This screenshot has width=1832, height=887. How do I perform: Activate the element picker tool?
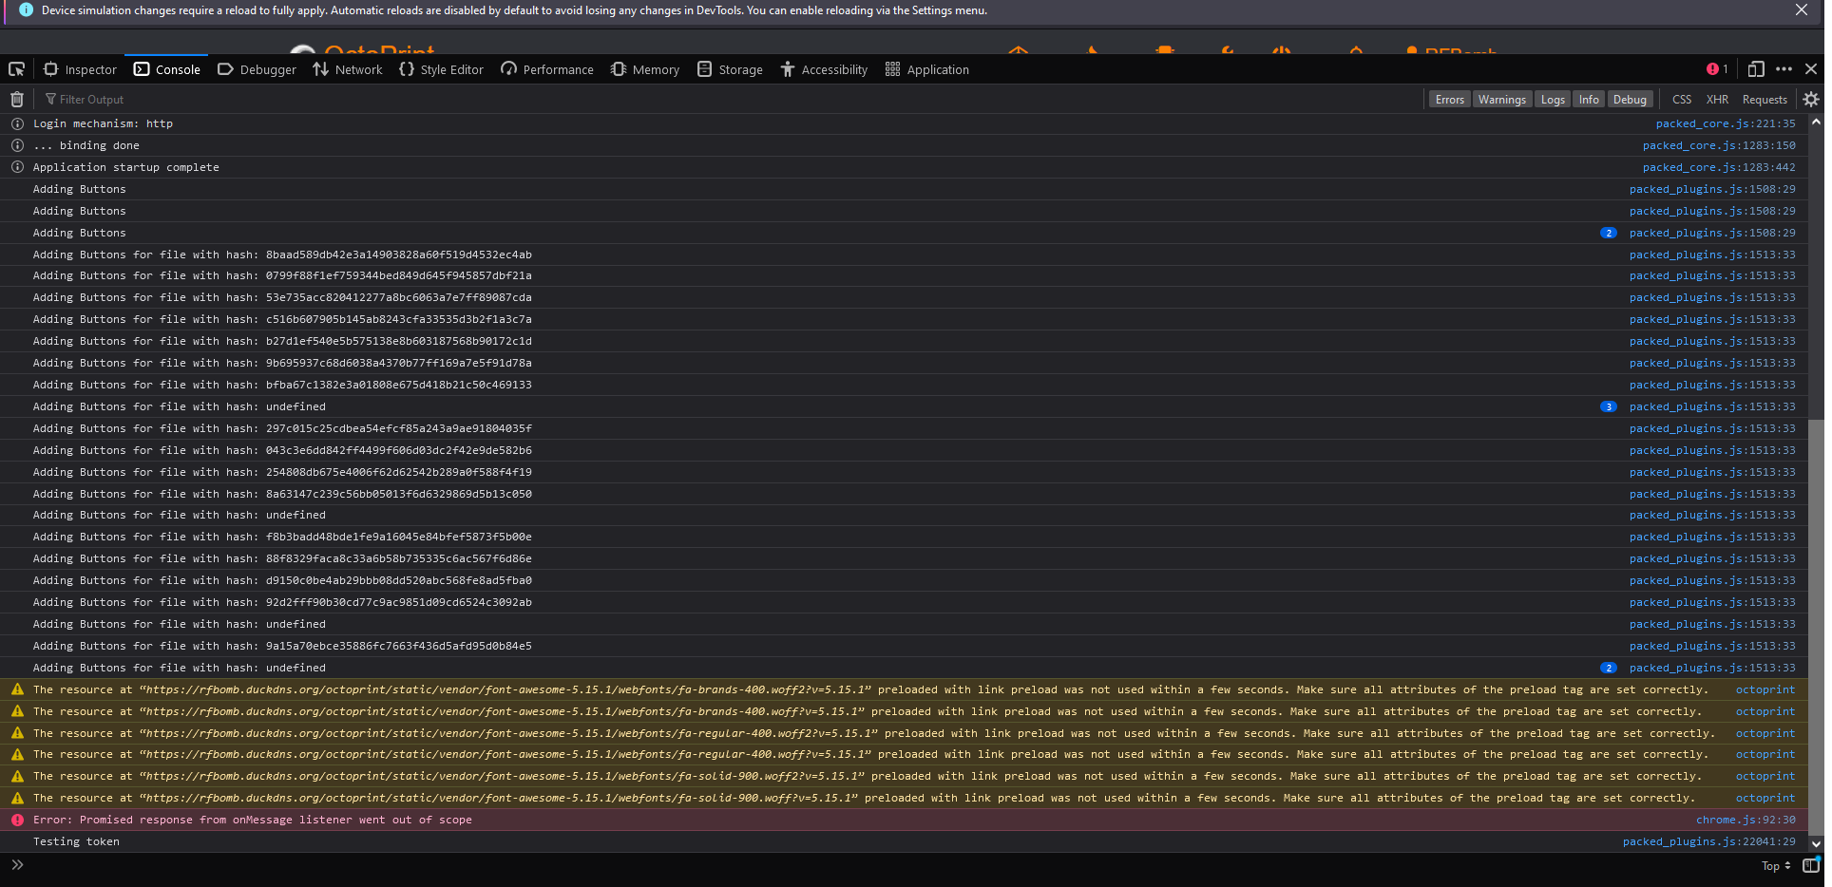(x=16, y=69)
